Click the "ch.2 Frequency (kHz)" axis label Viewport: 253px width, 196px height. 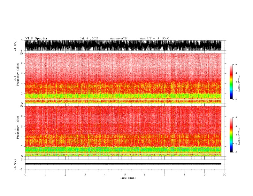click(x=17, y=127)
